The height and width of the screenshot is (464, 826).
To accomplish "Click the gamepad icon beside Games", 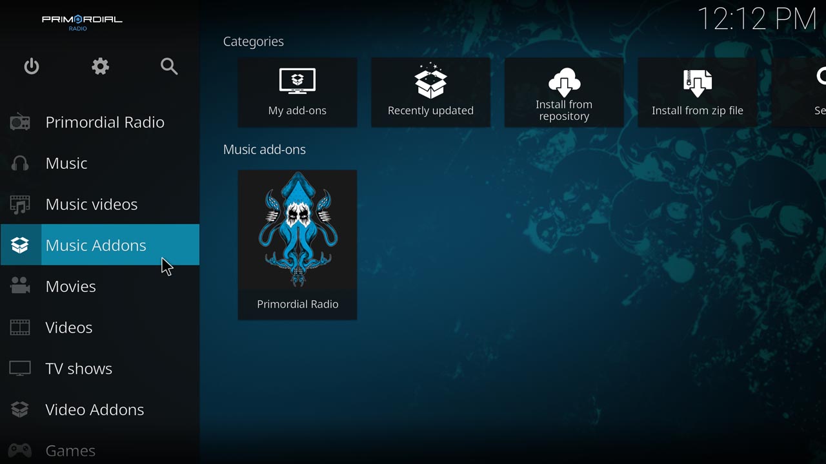I will (20, 450).
